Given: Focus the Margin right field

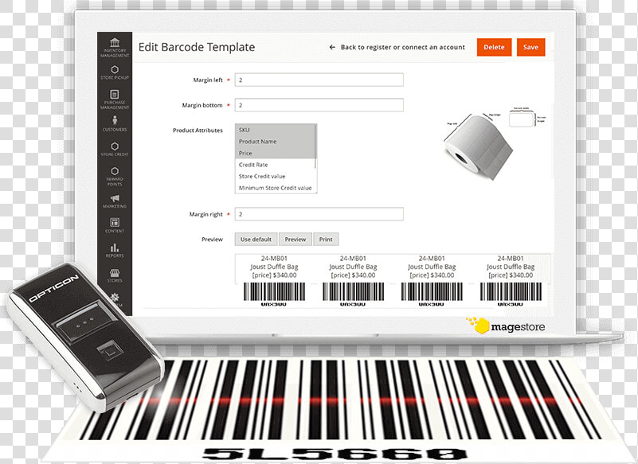Looking at the screenshot, I should (319, 214).
